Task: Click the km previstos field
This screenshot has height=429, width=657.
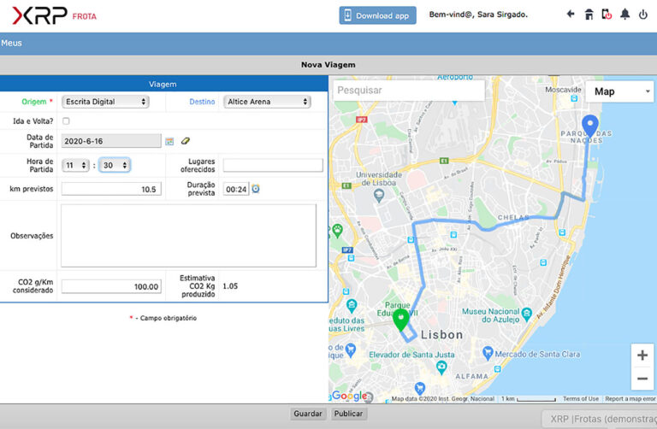Action: tap(111, 189)
